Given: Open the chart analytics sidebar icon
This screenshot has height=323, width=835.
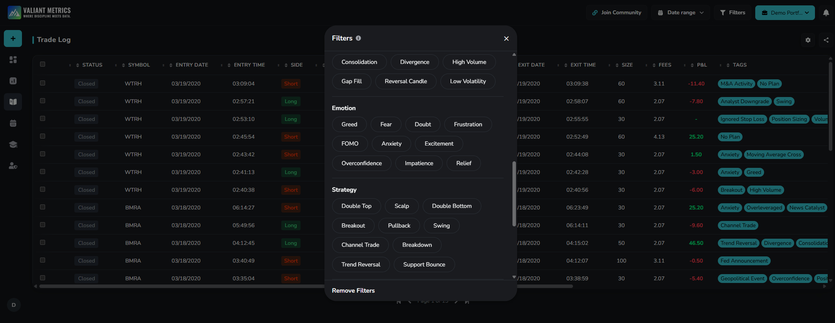Looking at the screenshot, I should 13,81.
